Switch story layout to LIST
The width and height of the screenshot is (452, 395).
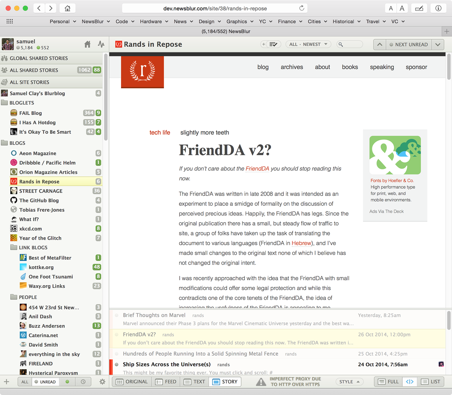[431, 381]
